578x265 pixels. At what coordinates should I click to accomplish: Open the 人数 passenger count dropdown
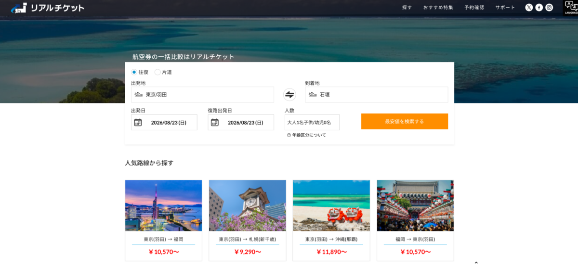(312, 122)
